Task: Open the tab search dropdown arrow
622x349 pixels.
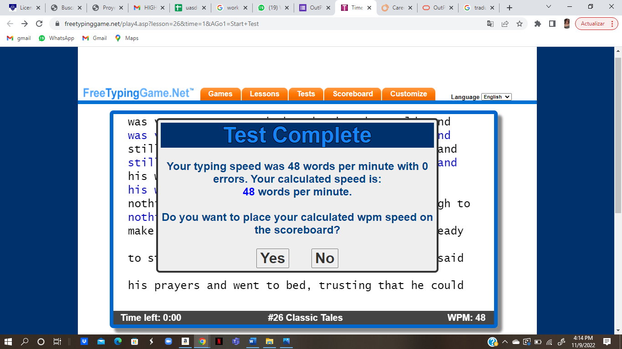Action: pyautogui.click(x=549, y=7)
